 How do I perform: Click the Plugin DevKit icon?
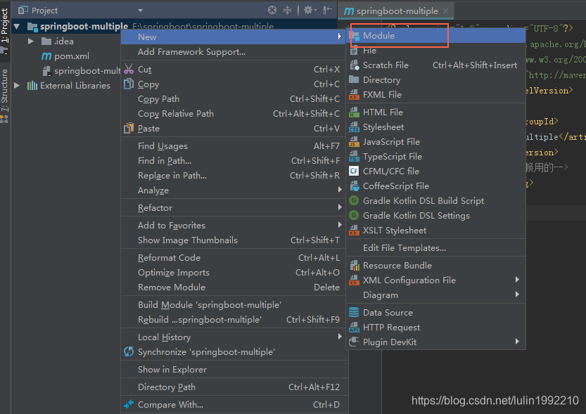tap(354, 342)
